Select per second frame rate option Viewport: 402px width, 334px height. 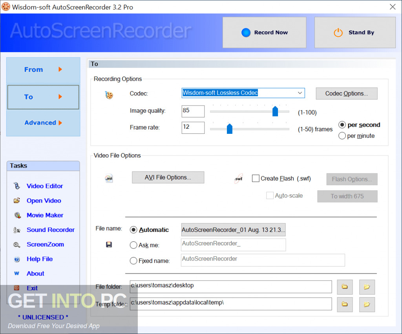(342, 125)
